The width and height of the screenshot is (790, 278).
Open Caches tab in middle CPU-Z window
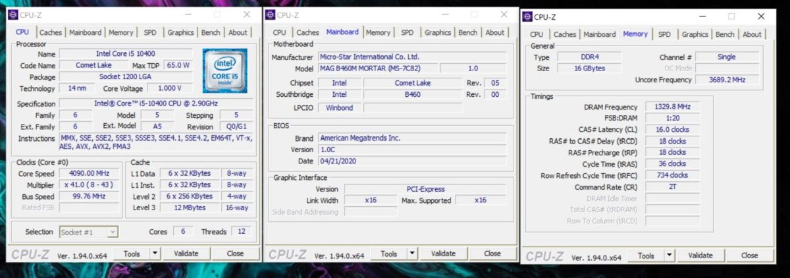tap(307, 32)
